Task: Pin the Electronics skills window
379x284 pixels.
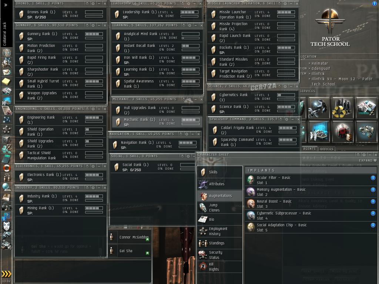Action: [93, 166]
